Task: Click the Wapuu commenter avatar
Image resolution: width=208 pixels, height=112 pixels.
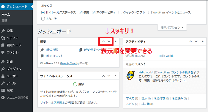Action: pos(130,75)
